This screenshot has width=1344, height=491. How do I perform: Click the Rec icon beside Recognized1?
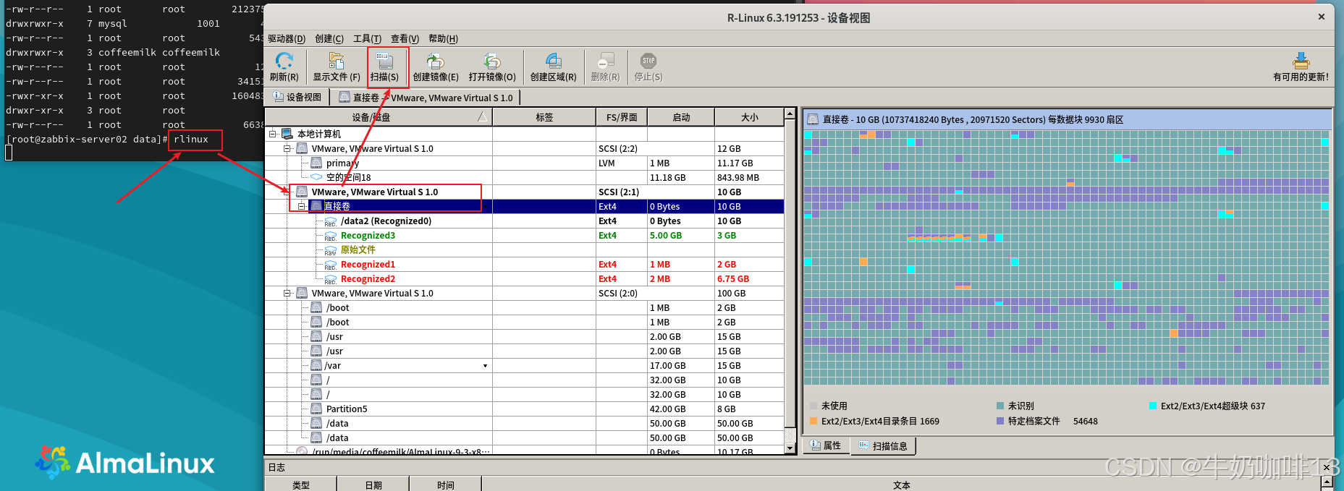pyautogui.click(x=331, y=265)
